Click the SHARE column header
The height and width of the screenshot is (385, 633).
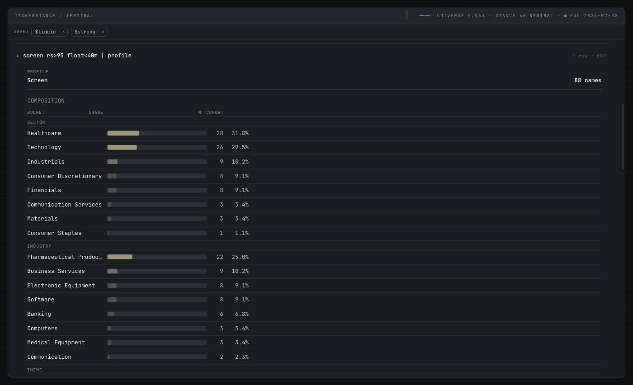click(96, 113)
